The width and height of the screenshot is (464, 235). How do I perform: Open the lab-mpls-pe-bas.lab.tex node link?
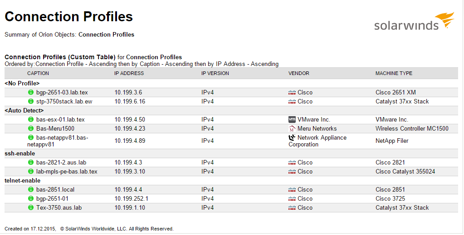(x=67, y=172)
